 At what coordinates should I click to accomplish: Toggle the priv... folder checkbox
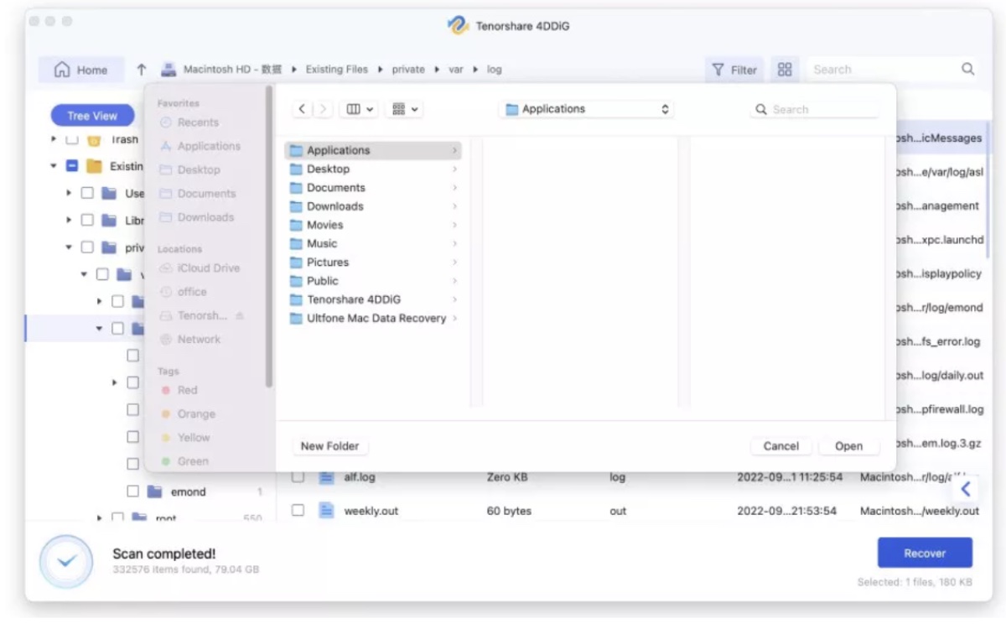[x=87, y=247]
